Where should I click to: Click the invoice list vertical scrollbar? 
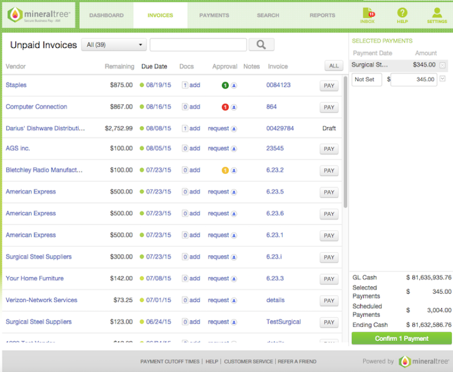(345, 142)
